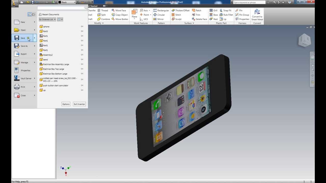Click Convert to Sheet Metal

tap(257, 15)
